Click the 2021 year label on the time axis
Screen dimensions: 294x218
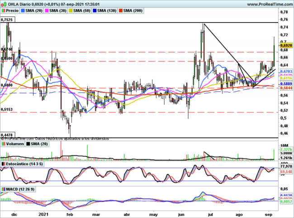pos(43,214)
